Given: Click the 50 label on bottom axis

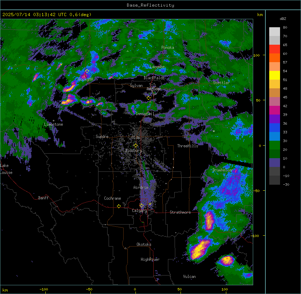Looking at the screenshot, I should (x=179, y=289).
